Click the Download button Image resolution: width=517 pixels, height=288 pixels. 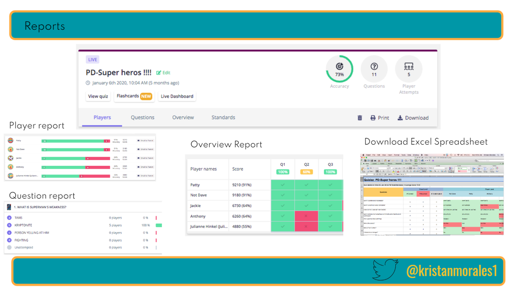413,118
